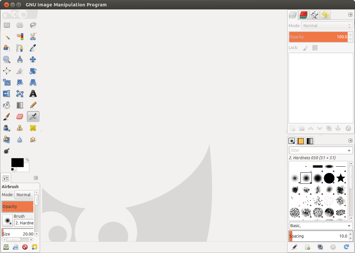Pick the Text tool
Screen dimensions: 355x253
coord(33,94)
